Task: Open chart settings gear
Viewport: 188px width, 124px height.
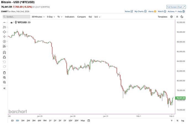Action: pos(171,17)
